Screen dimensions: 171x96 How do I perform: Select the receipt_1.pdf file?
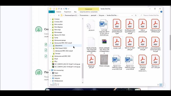[117, 42]
